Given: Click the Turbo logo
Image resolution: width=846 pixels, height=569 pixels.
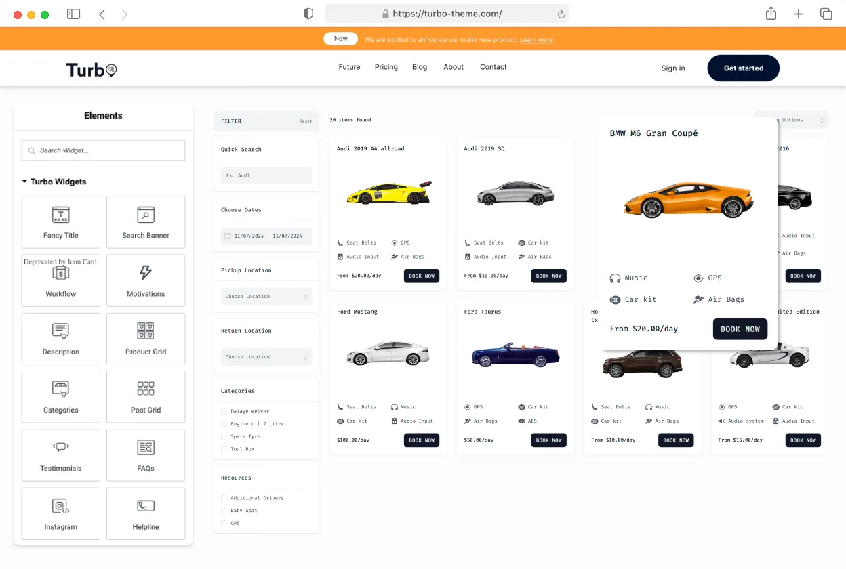Looking at the screenshot, I should tap(92, 69).
